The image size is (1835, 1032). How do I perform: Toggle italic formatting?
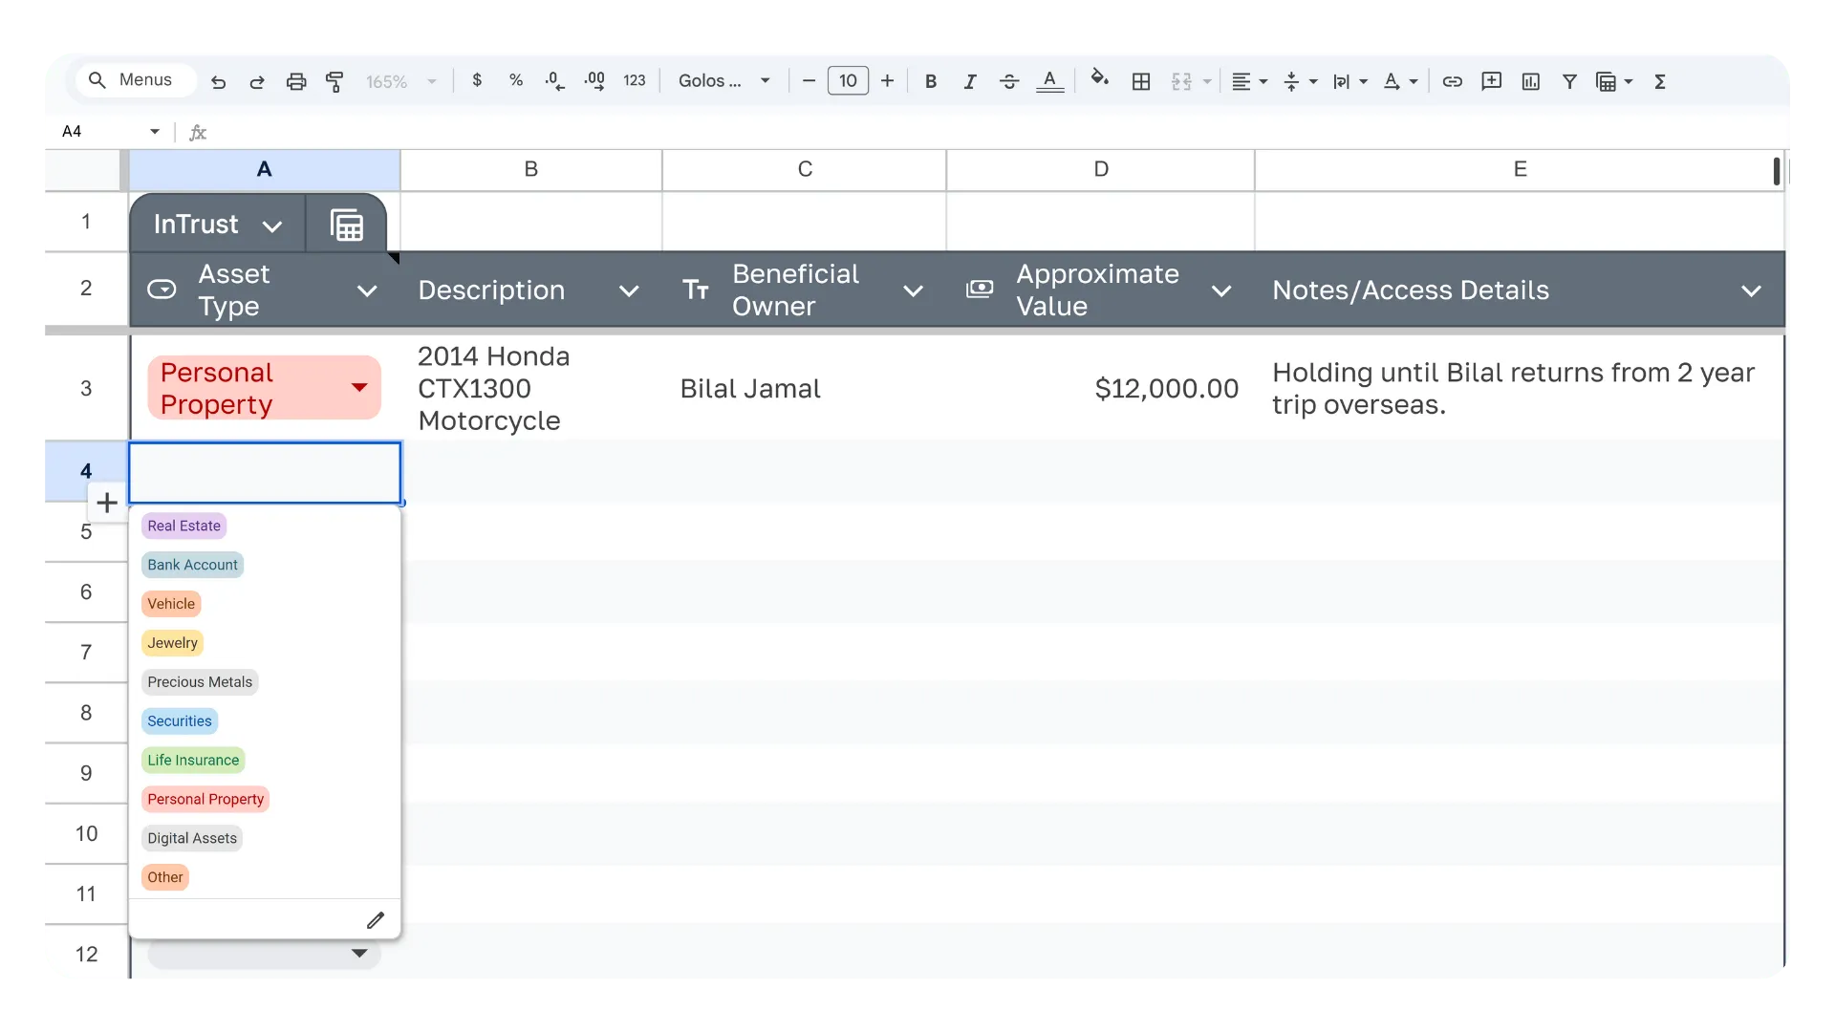970,82
